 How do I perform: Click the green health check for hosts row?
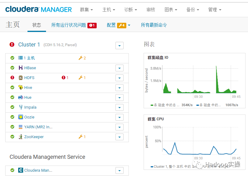click(x=12, y=58)
